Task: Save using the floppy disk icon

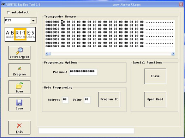Action: 19,102
